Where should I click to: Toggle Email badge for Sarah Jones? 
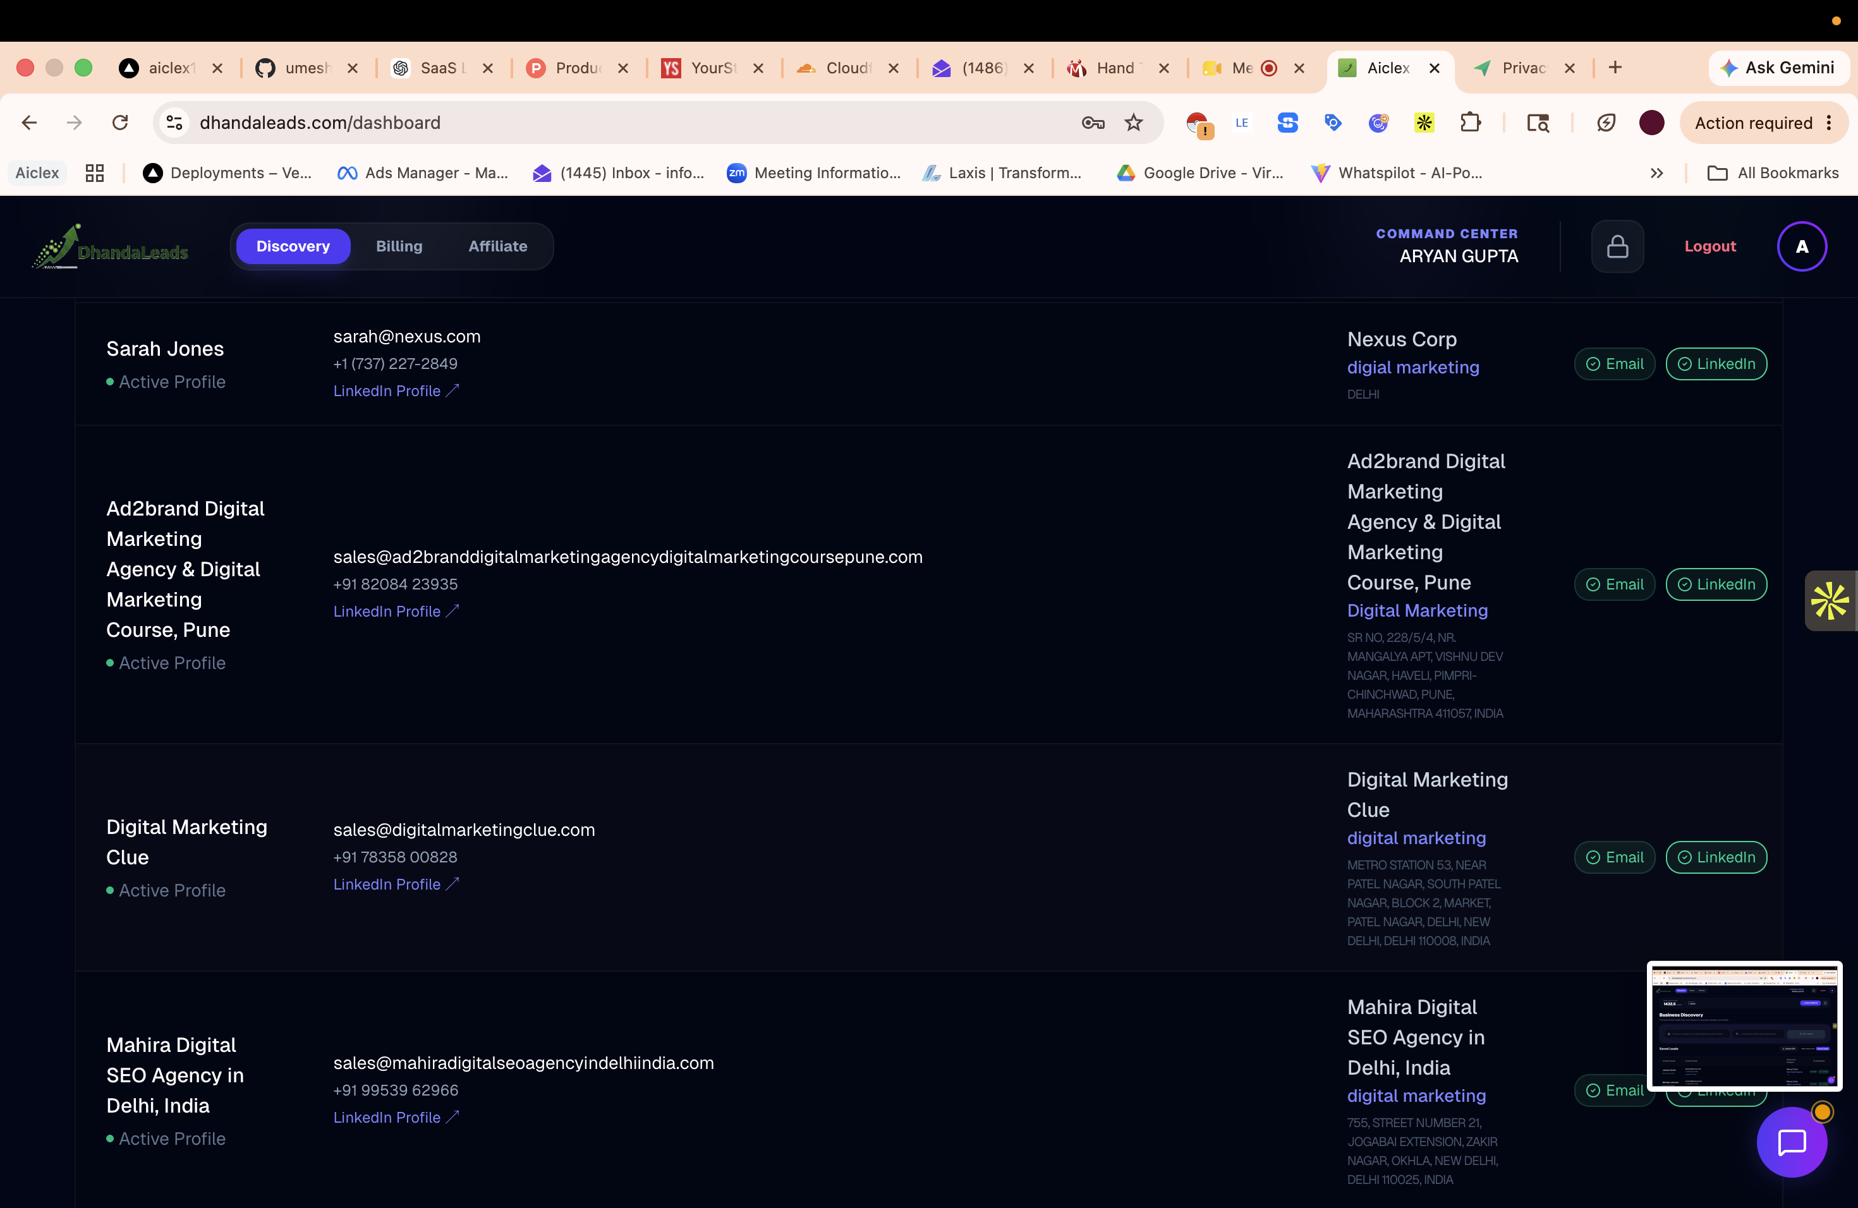click(1615, 364)
